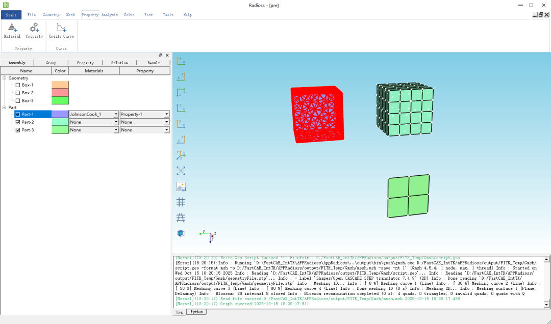Open the Help menu

click(188, 15)
